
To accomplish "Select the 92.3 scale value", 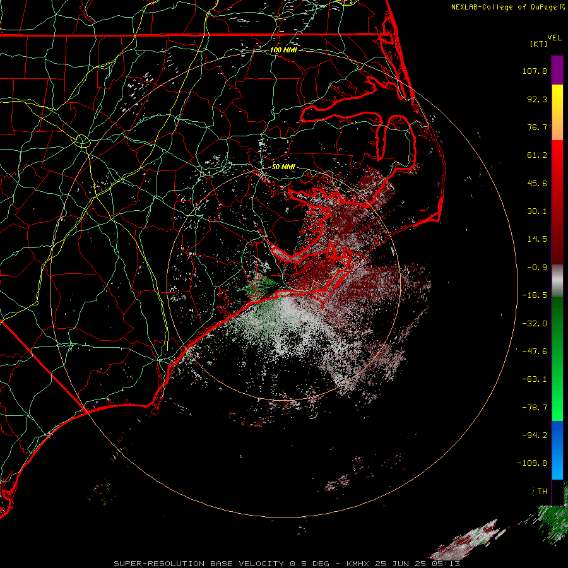I will tap(537, 99).
